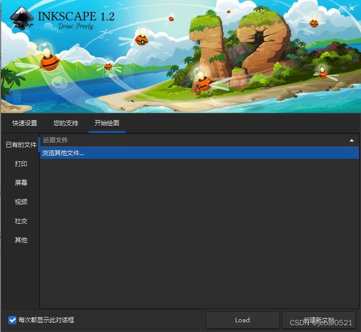
Task: Choose the 已有的文件 category
Action: [x=21, y=145]
